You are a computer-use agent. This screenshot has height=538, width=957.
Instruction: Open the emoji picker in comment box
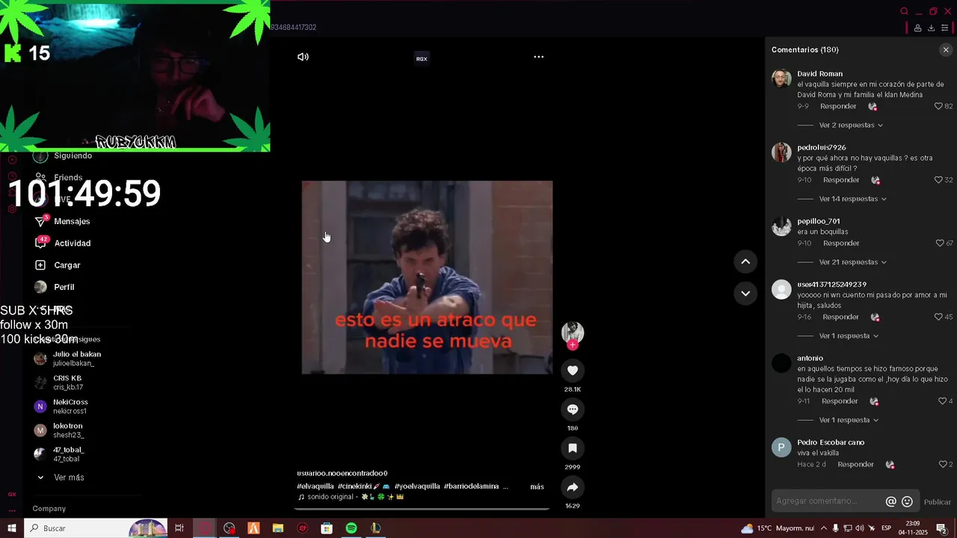coord(908,501)
